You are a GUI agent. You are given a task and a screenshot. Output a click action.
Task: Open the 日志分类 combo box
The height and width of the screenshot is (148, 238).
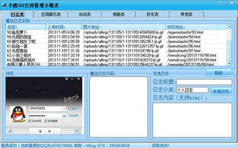pos(192,90)
